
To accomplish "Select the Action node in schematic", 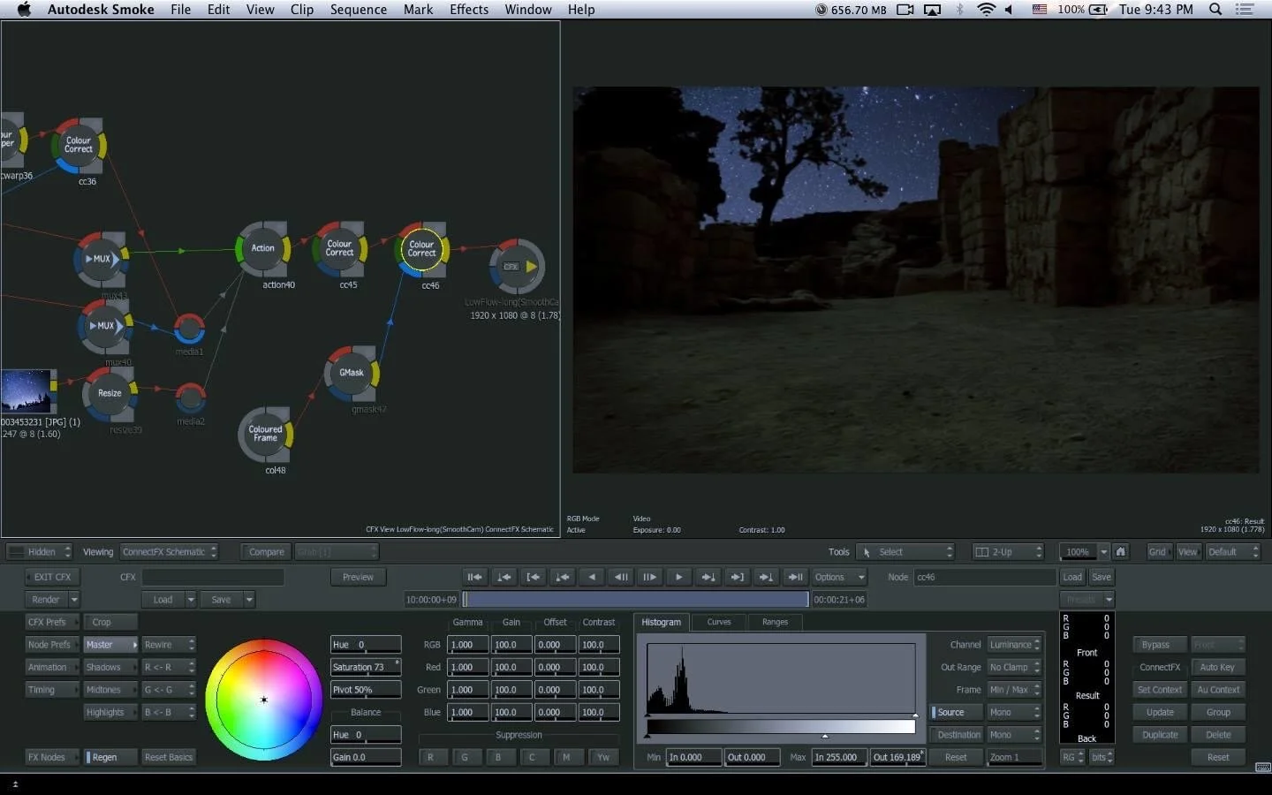I will tap(262, 248).
